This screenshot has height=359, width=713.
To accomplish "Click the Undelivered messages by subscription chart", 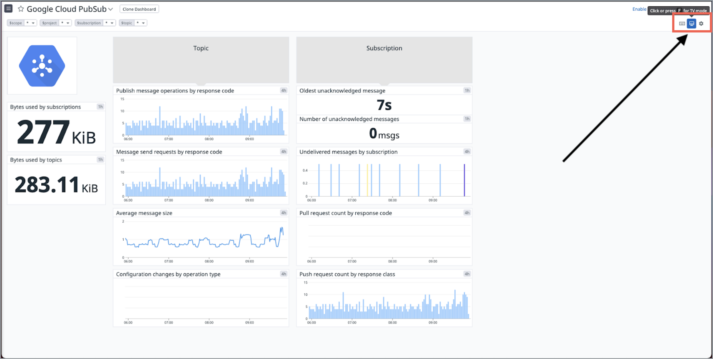I will click(384, 179).
